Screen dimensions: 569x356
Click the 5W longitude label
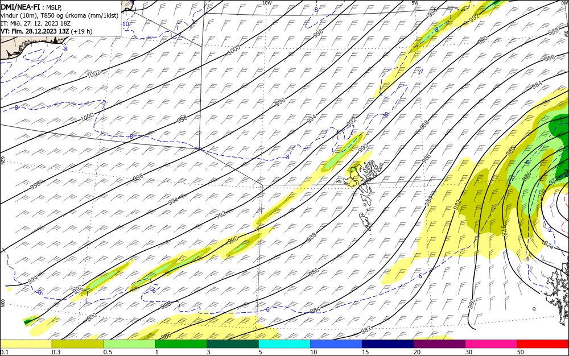click(x=415, y=3)
